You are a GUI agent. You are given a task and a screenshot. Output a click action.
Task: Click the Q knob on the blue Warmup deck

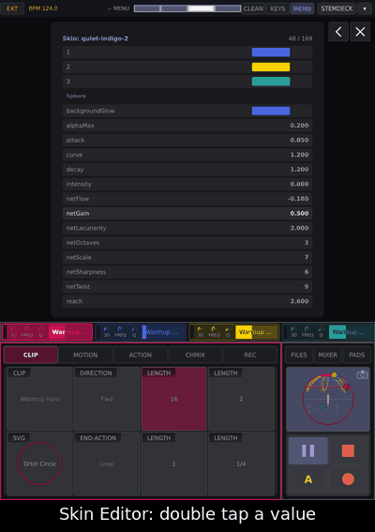[134, 329]
